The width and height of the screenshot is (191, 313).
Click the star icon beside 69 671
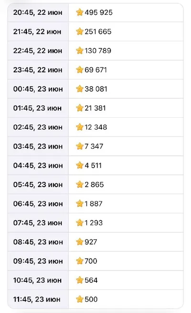79,70
